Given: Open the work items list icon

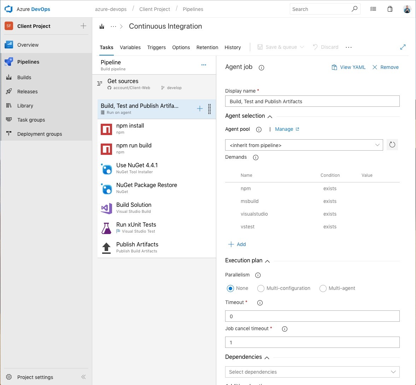Looking at the screenshot, I should pos(373,9).
